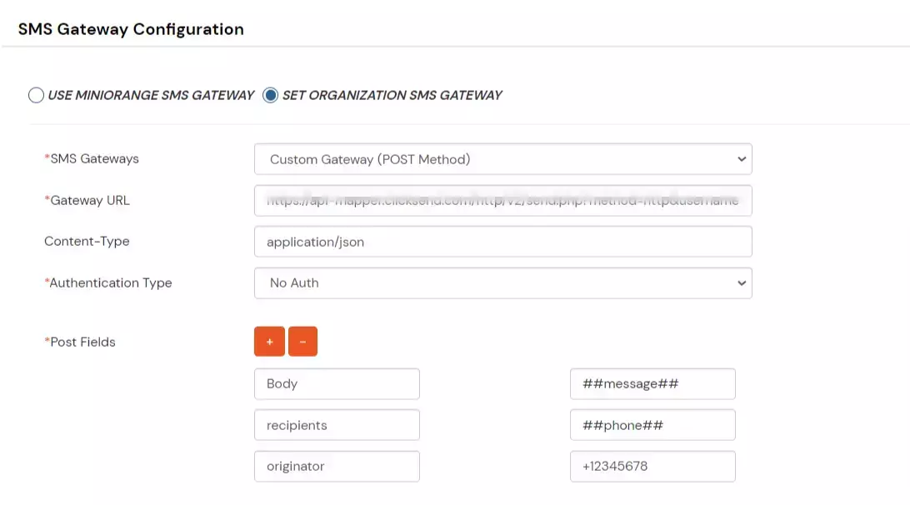Click the add Post Field plus icon
Image resolution: width=910 pixels, height=505 pixels.
267,341
